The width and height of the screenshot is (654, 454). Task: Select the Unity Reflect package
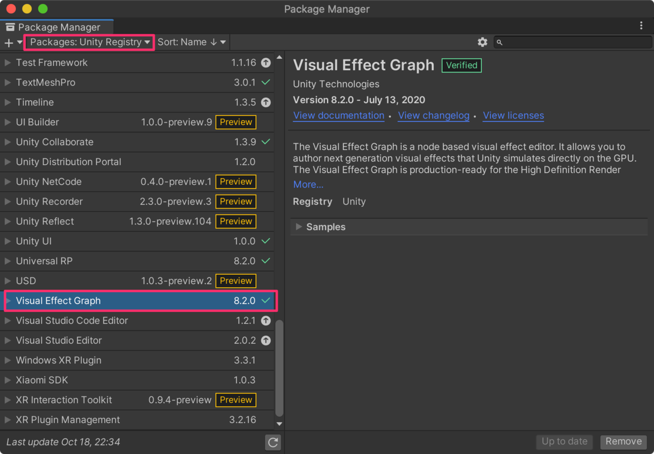[x=137, y=221]
